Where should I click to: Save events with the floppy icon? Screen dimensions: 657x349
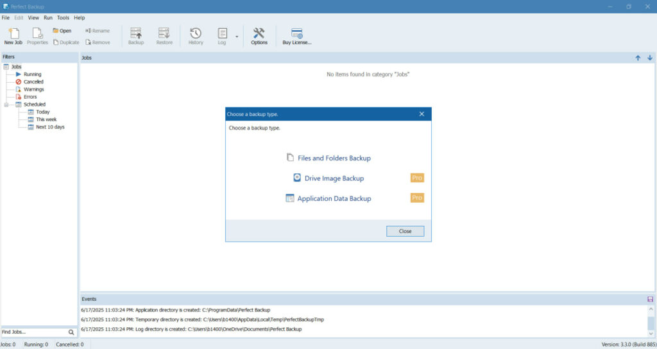point(651,299)
